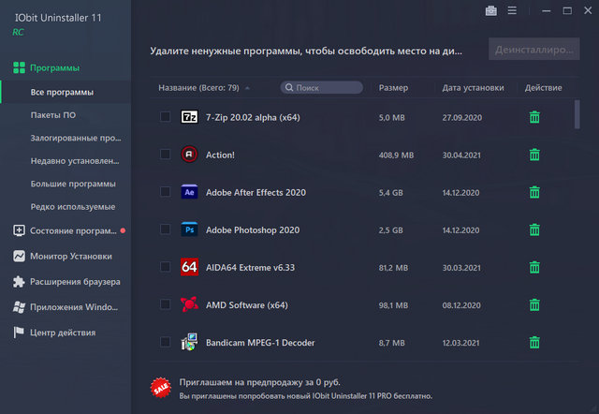Check the box for 7-Zip 20.02 alpha
Viewport: 599px width, 414px height.
click(x=165, y=117)
